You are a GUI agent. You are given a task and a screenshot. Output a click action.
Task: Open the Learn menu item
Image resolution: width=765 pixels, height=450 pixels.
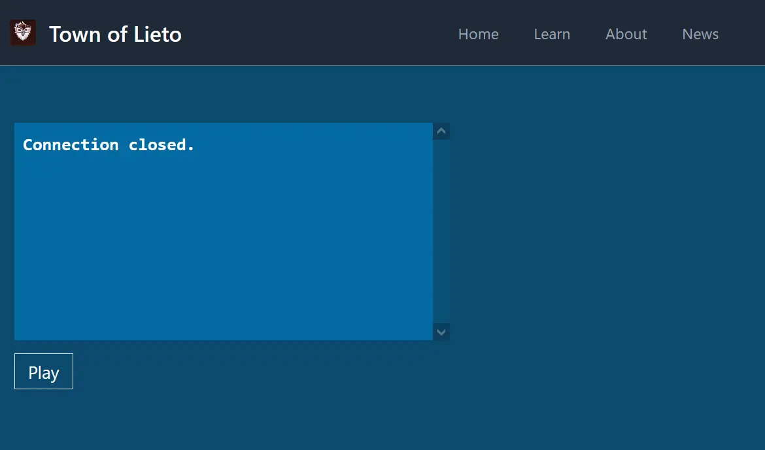tap(552, 34)
